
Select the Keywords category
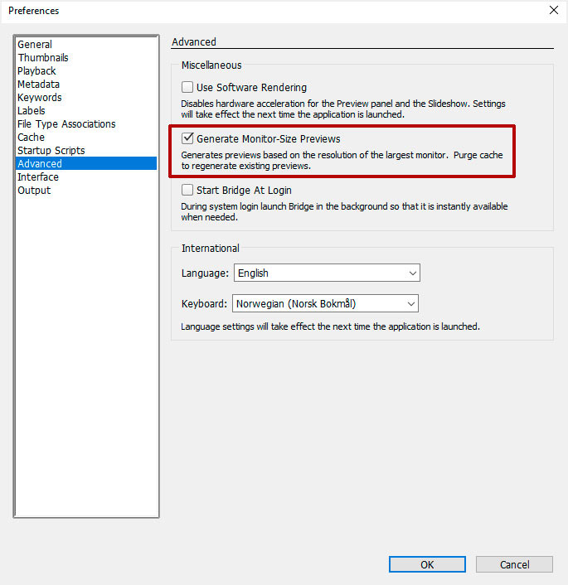click(x=39, y=98)
